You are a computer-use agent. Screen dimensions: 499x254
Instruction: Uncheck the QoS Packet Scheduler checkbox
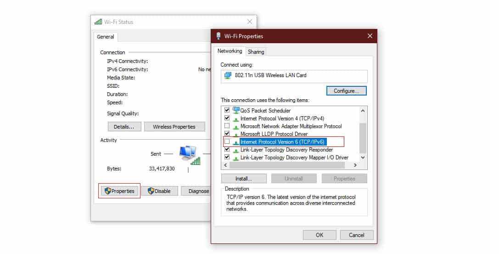227,110
